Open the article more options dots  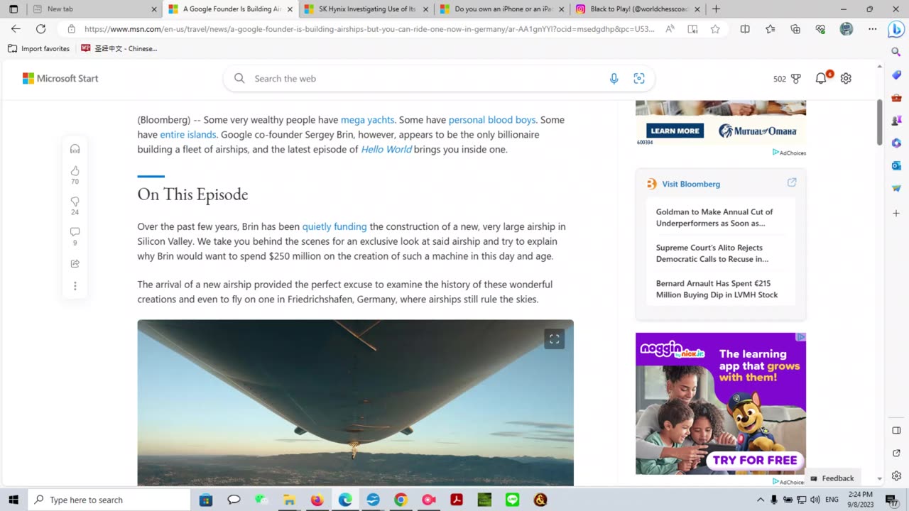click(x=75, y=286)
